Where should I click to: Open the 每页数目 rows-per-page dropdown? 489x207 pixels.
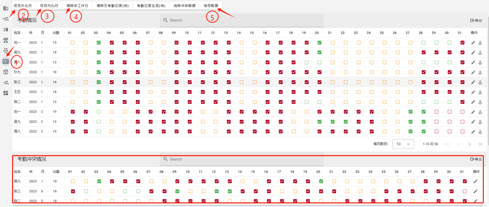point(403,144)
